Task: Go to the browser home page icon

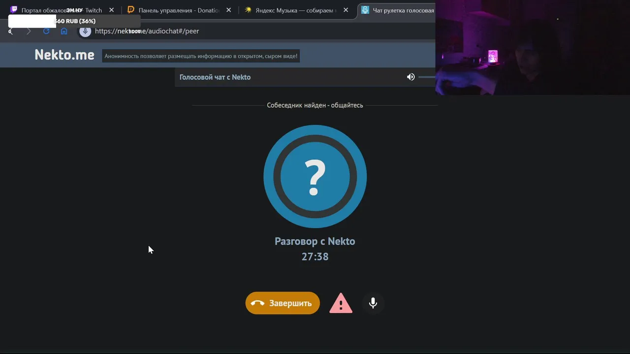Action: 64,31
